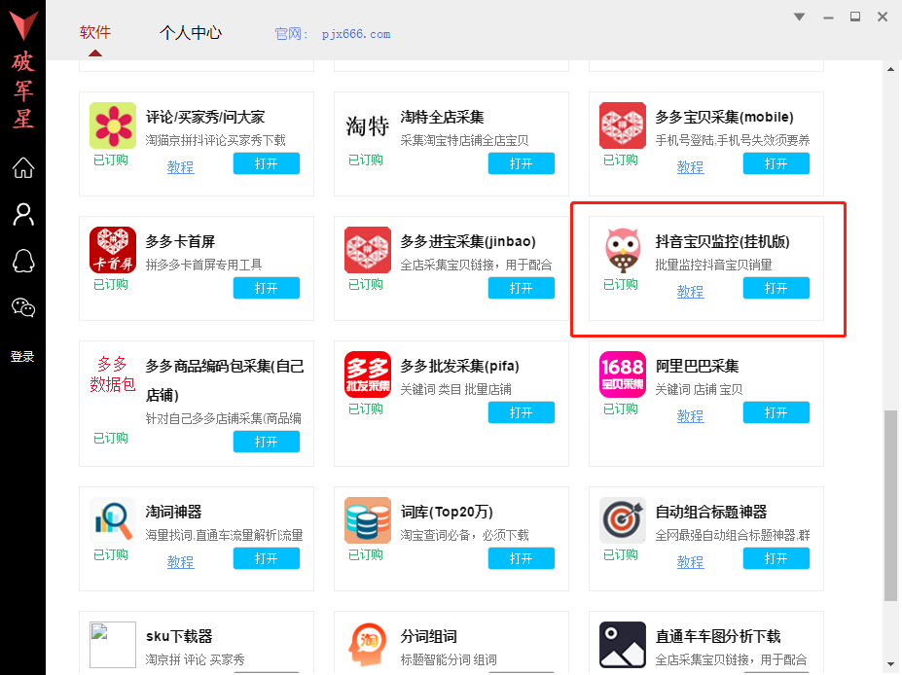Image resolution: width=902 pixels, height=675 pixels.
Task: Click the 已订购 status under 多多卡首屏
Action: coord(111,285)
